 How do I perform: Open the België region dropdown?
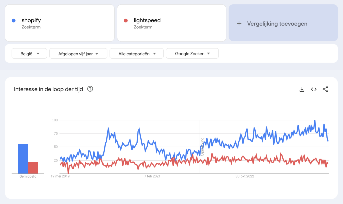29,53
